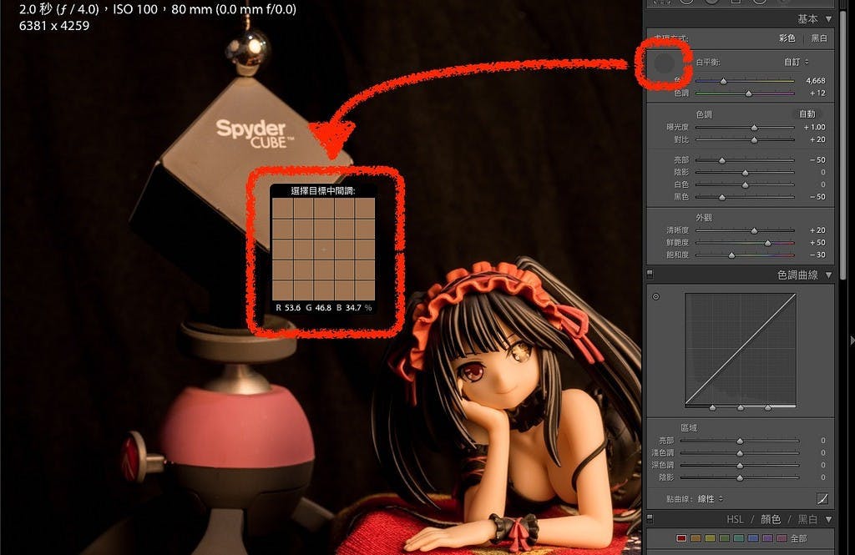Switch to the 顏色 tab
The height and width of the screenshot is (555, 855).
[x=771, y=519]
